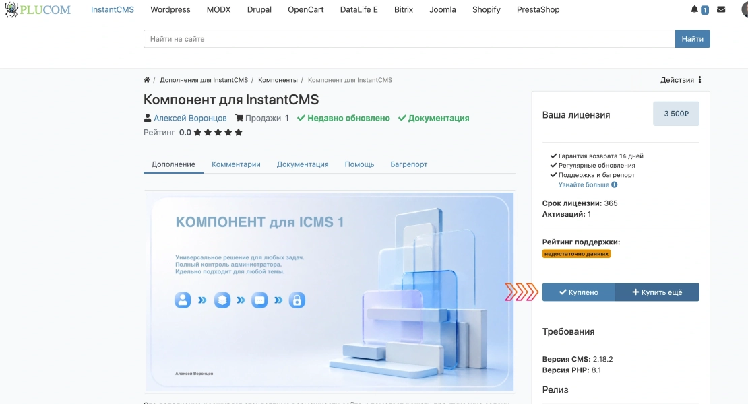The height and width of the screenshot is (404, 748).
Task: Go to Bitrix category
Action: pos(404,9)
